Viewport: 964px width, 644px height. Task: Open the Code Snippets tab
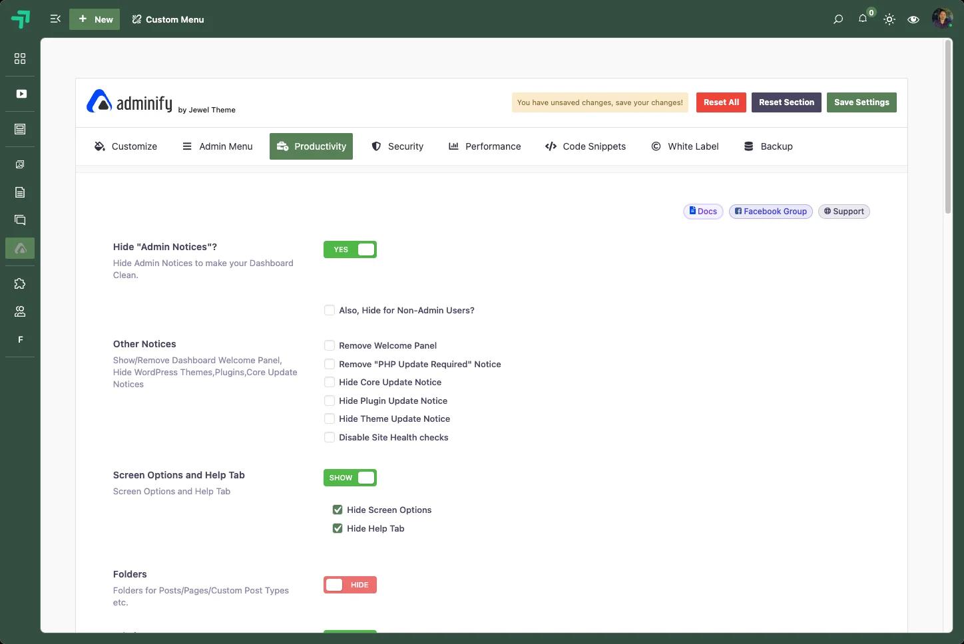click(585, 146)
